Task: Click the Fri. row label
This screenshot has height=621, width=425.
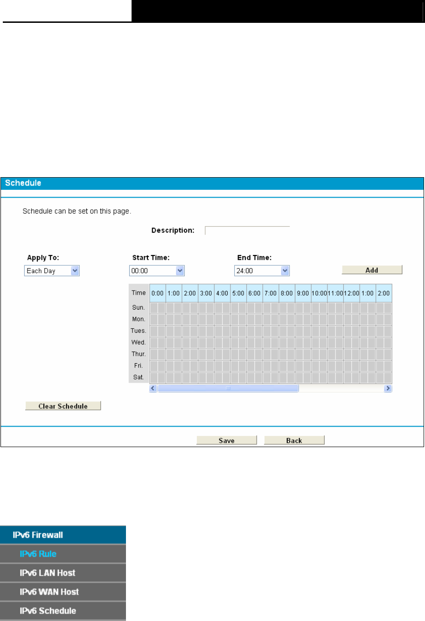Action: click(x=139, y=366)
